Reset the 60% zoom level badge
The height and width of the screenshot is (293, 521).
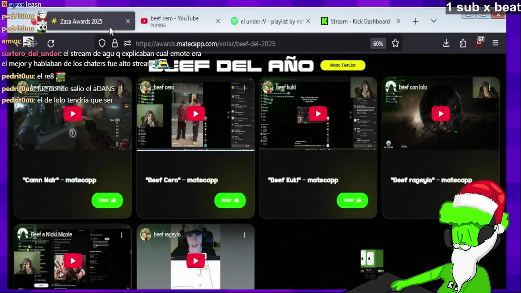378,44
